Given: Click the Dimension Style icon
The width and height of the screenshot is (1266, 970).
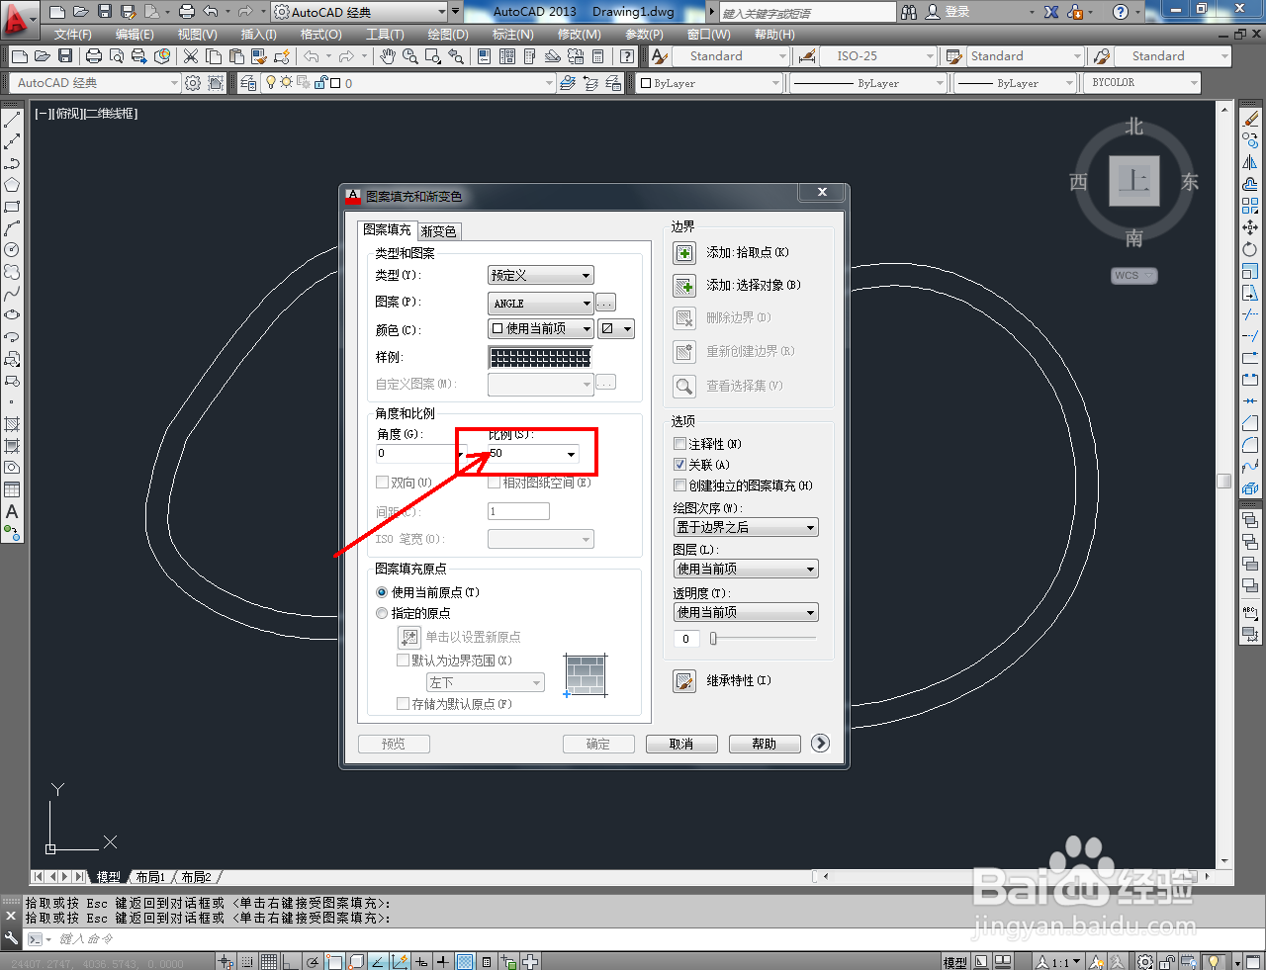Looking at the screenshot, I should pos(808,56).
